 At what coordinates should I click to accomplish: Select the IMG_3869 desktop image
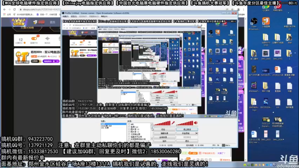[266, 55]
